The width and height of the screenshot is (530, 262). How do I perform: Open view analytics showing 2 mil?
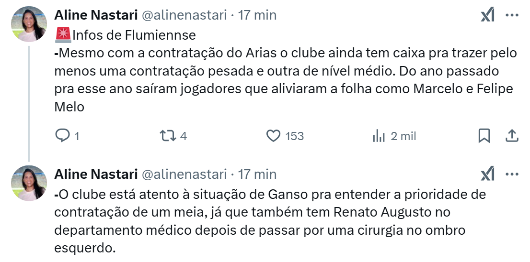[x=379, y=136]
